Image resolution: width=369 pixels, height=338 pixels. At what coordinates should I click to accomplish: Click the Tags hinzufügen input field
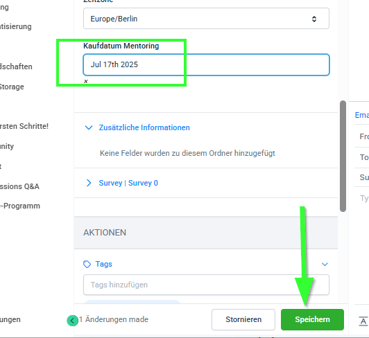pos(206,285)
